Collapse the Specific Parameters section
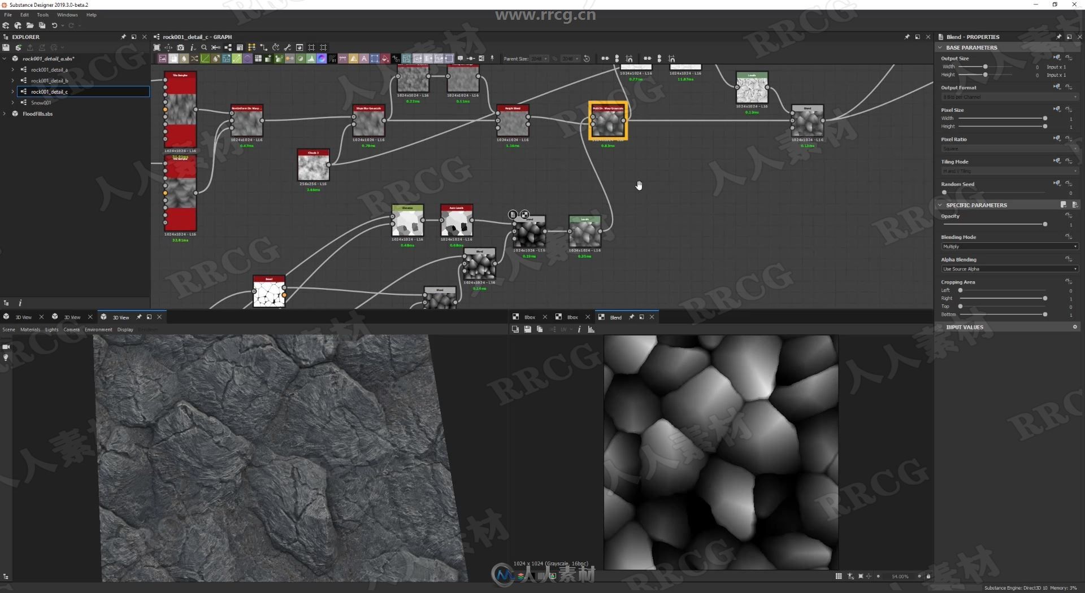 [x=940, y=205]
